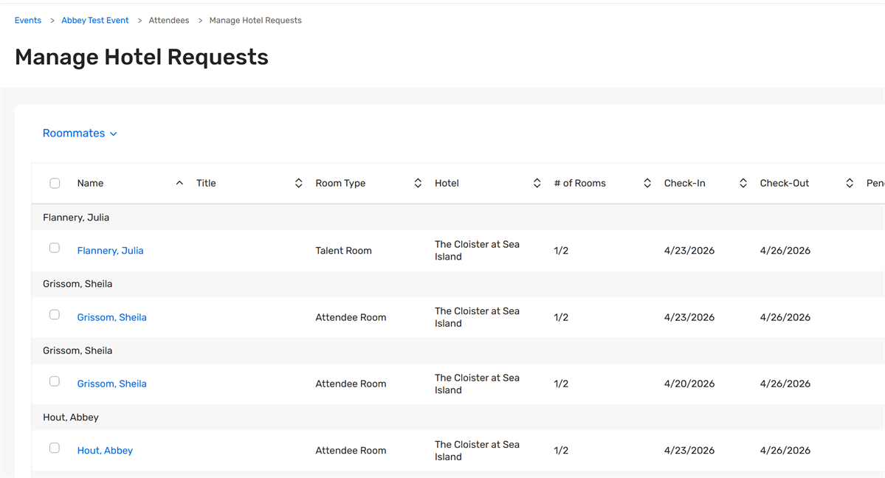Sort table by Room Type icon
Screen dimensions: 885x478
418,183
